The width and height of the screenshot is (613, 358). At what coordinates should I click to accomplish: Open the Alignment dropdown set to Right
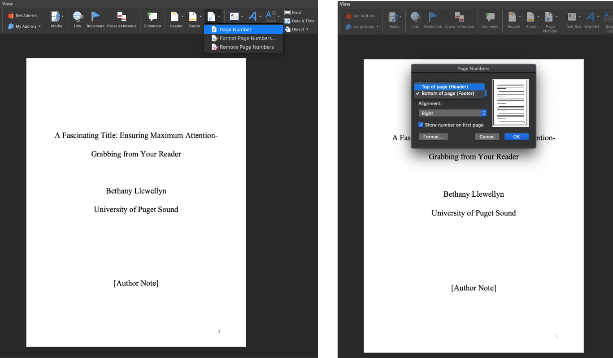[x=452, y=113]
